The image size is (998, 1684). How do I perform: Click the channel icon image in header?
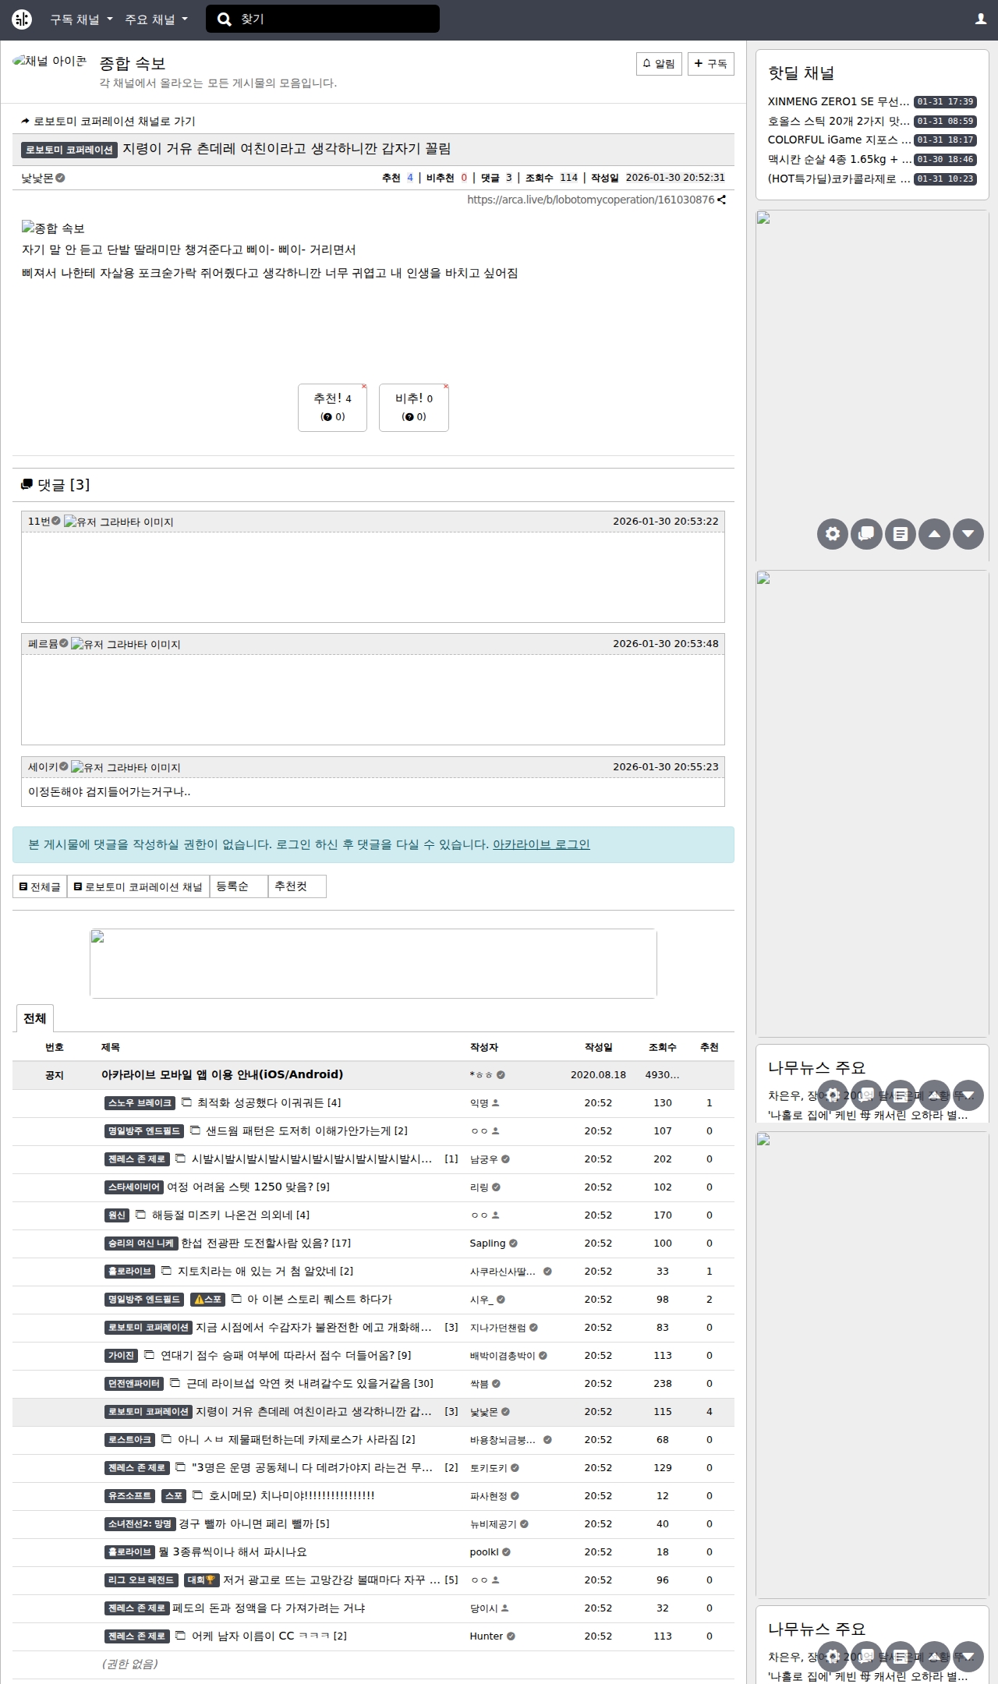(50, 61)
